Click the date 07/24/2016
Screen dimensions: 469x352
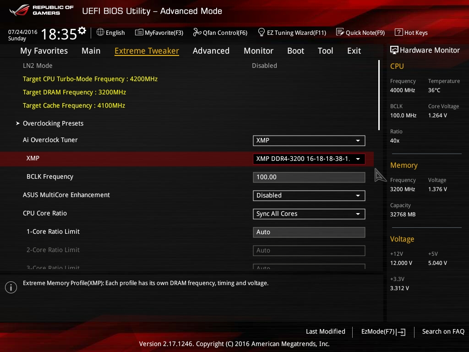tap(23, 32)
